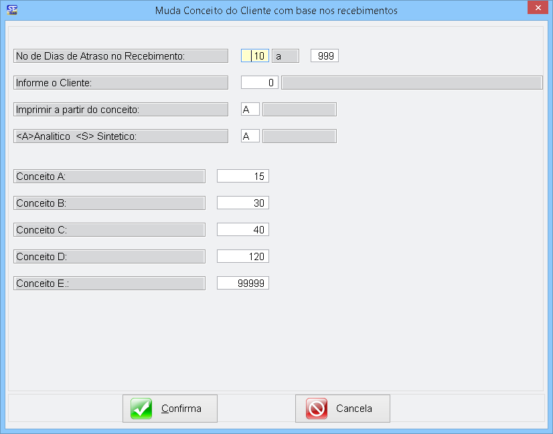Select the Conceito C value field (40)
This screenshot has width=553, height=434.
242,230
